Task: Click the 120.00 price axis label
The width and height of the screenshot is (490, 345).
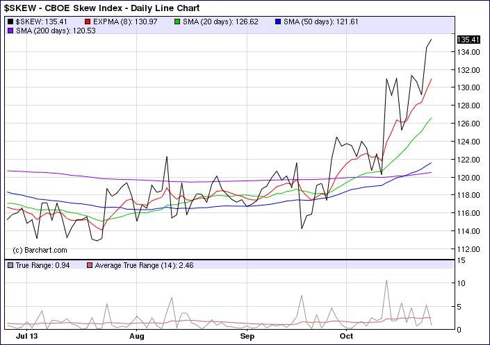Action: (x=468, y=177)
